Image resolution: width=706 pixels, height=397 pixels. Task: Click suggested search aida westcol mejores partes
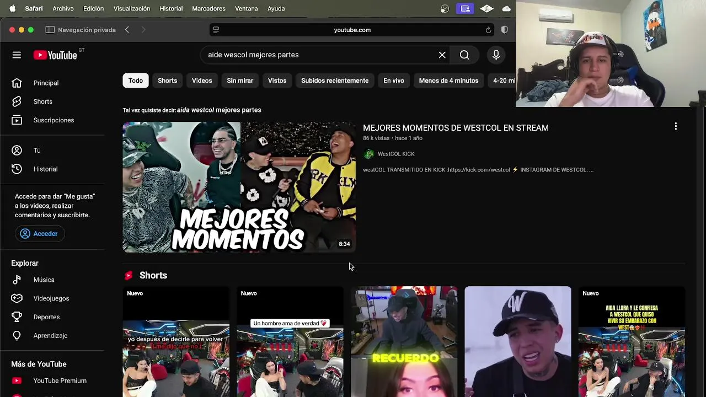[x=219, y=110]
